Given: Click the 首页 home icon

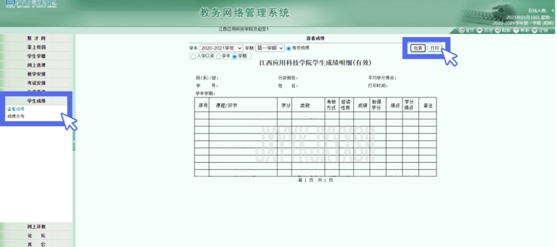Looking at the screenshot, I should point(462,31).
